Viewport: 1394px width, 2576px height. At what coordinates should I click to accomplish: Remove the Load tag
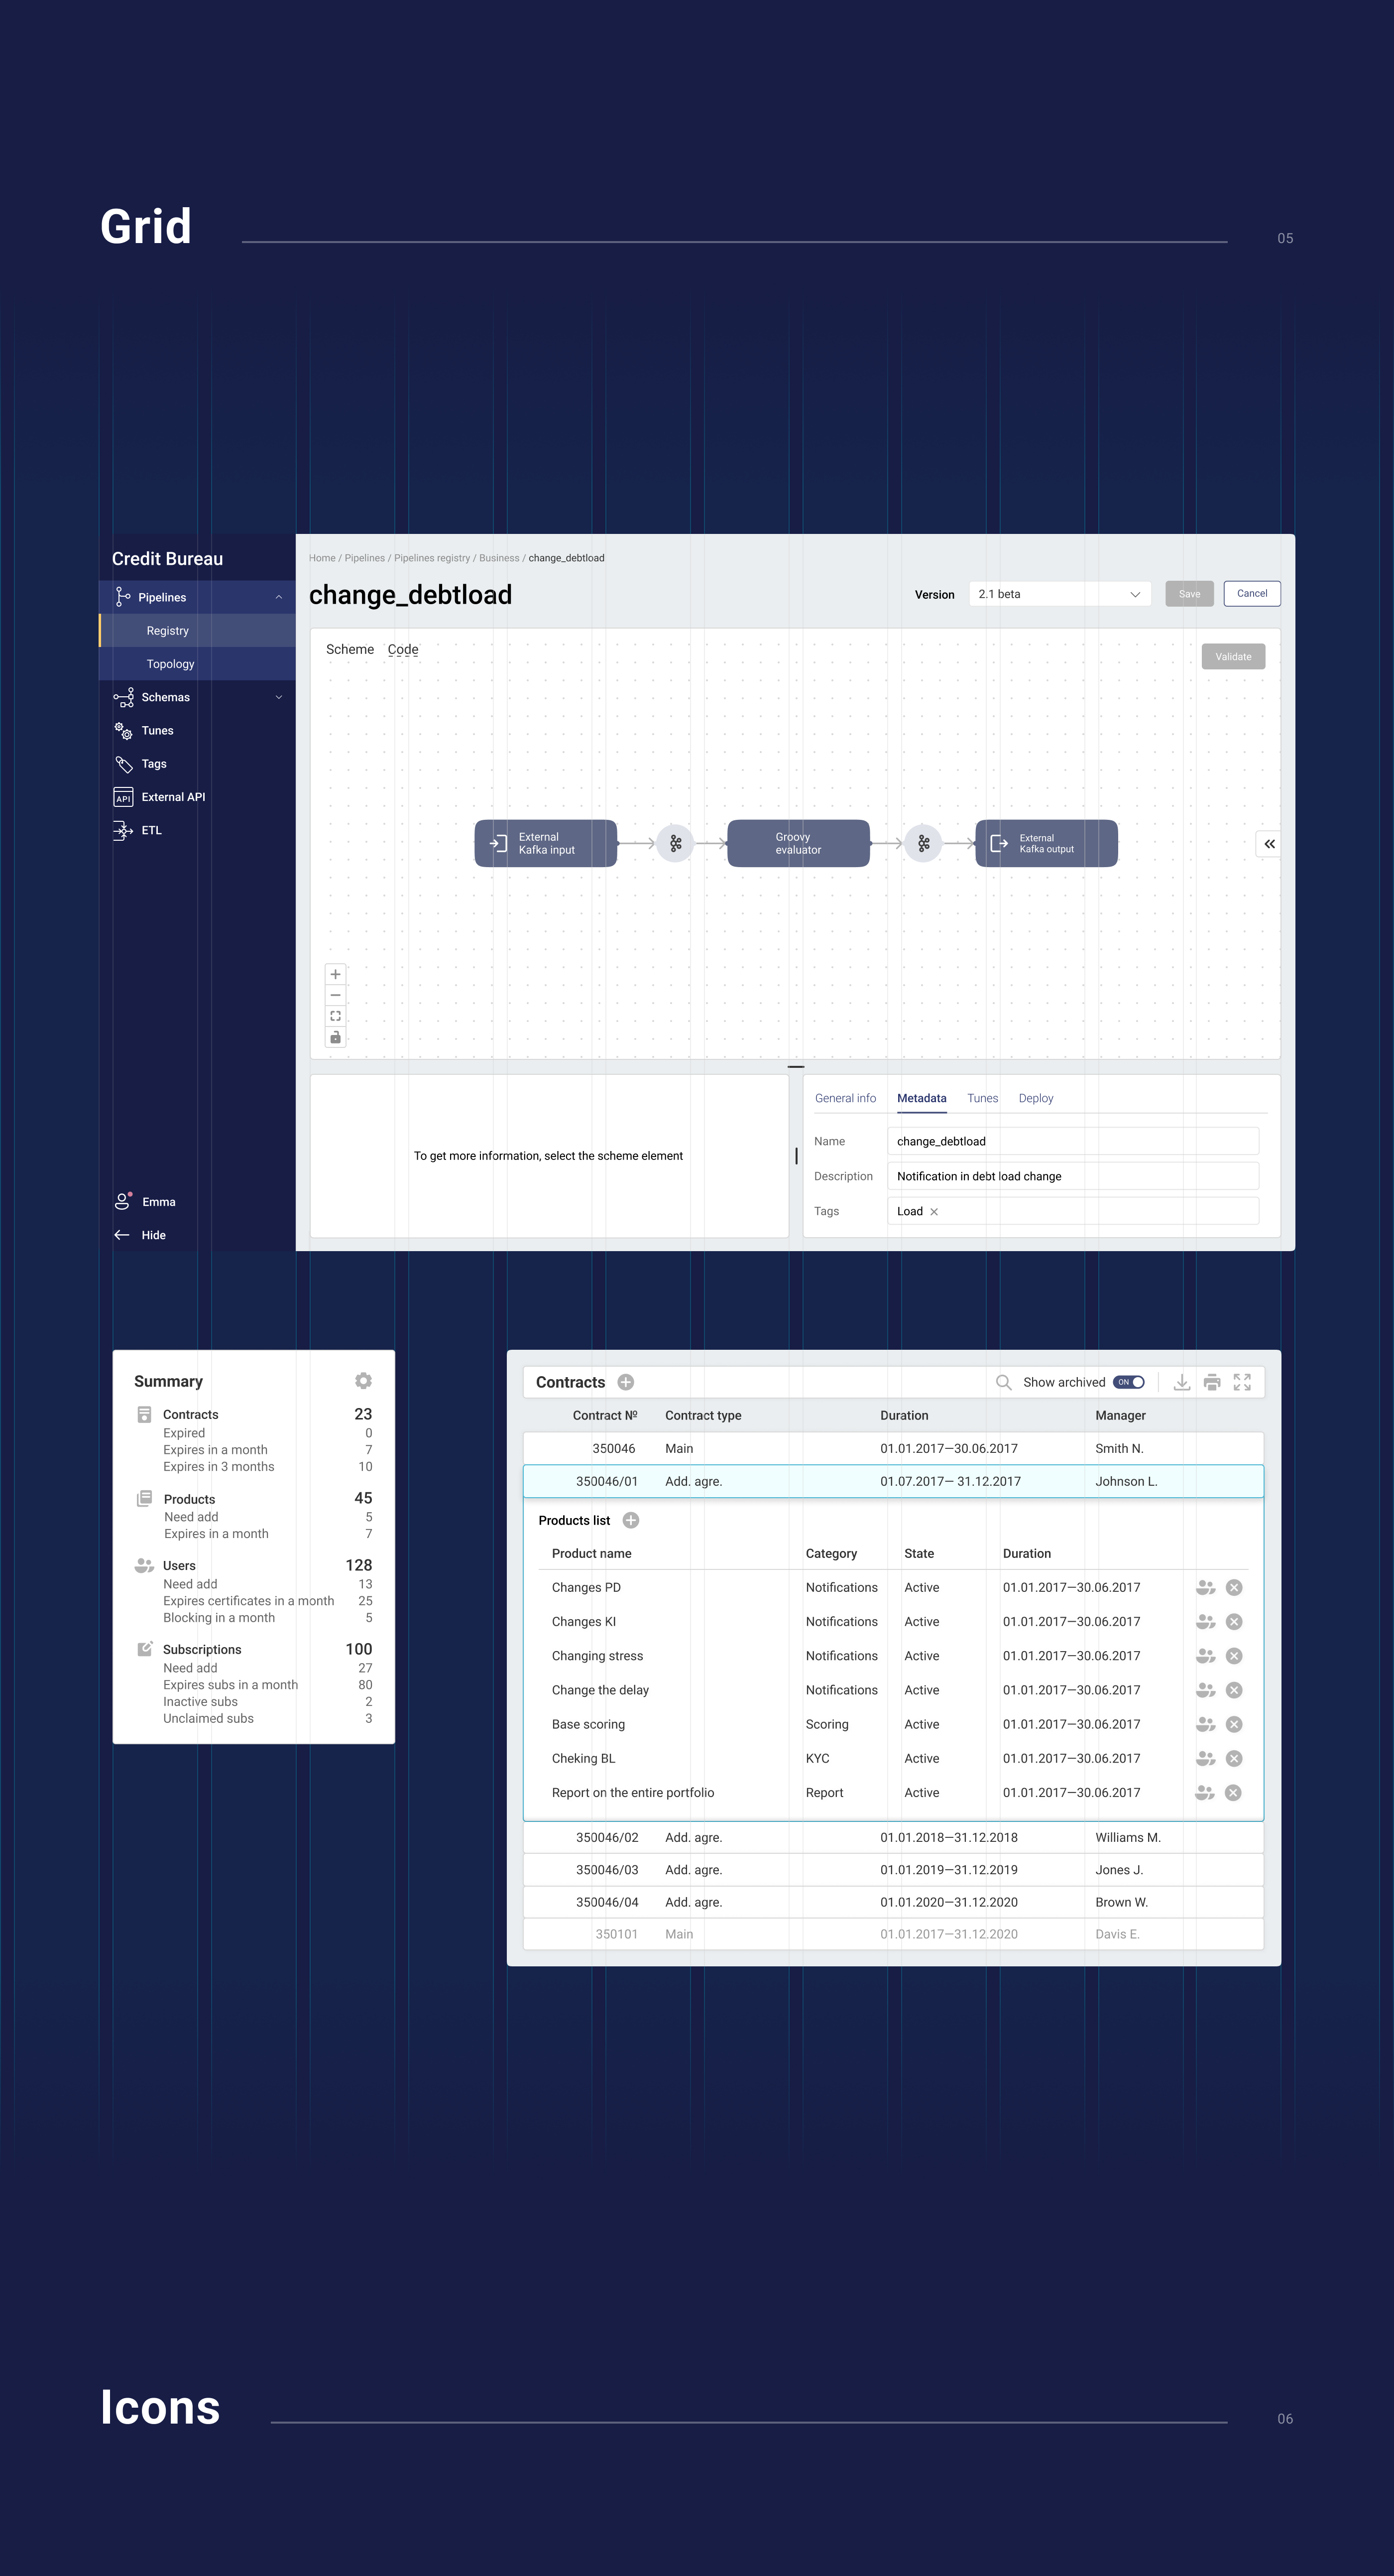click(934, 1212)
